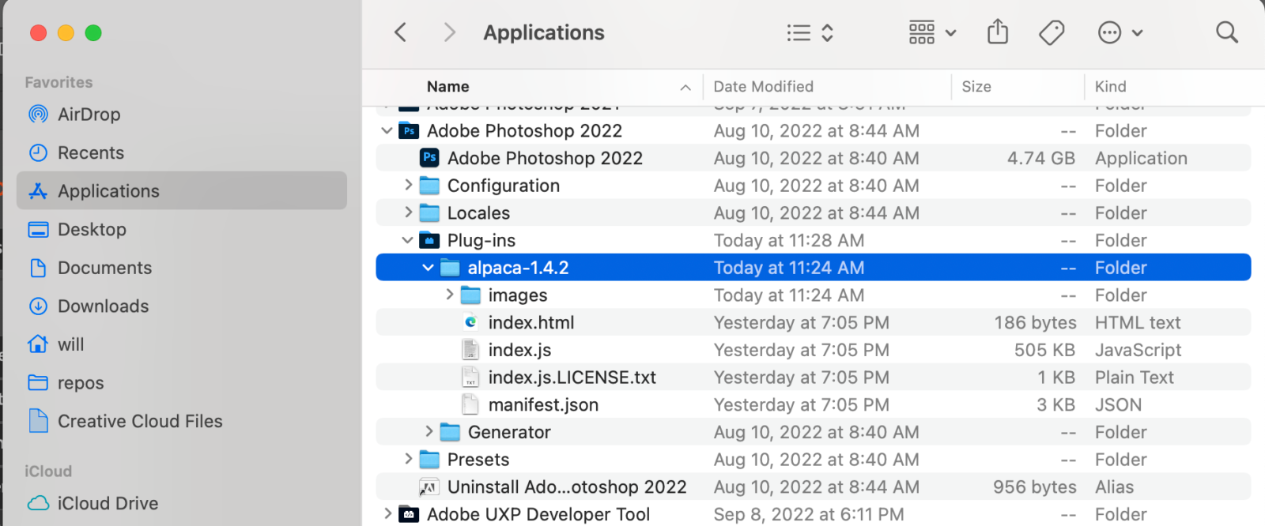Open AirDrop in the sidebar
The height and width of the screenshot is (526, 1265).
coord(89,115)
